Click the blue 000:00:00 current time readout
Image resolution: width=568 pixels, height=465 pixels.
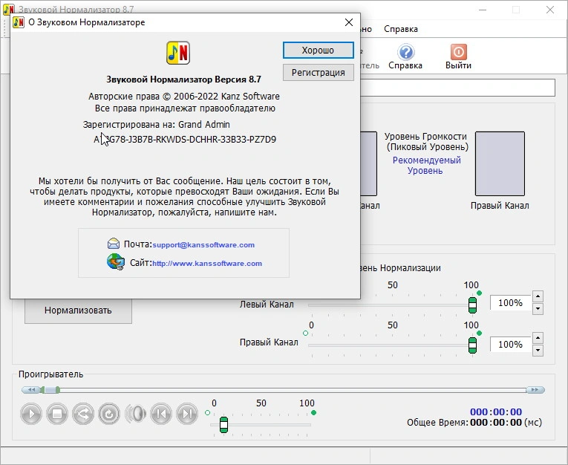496,412
